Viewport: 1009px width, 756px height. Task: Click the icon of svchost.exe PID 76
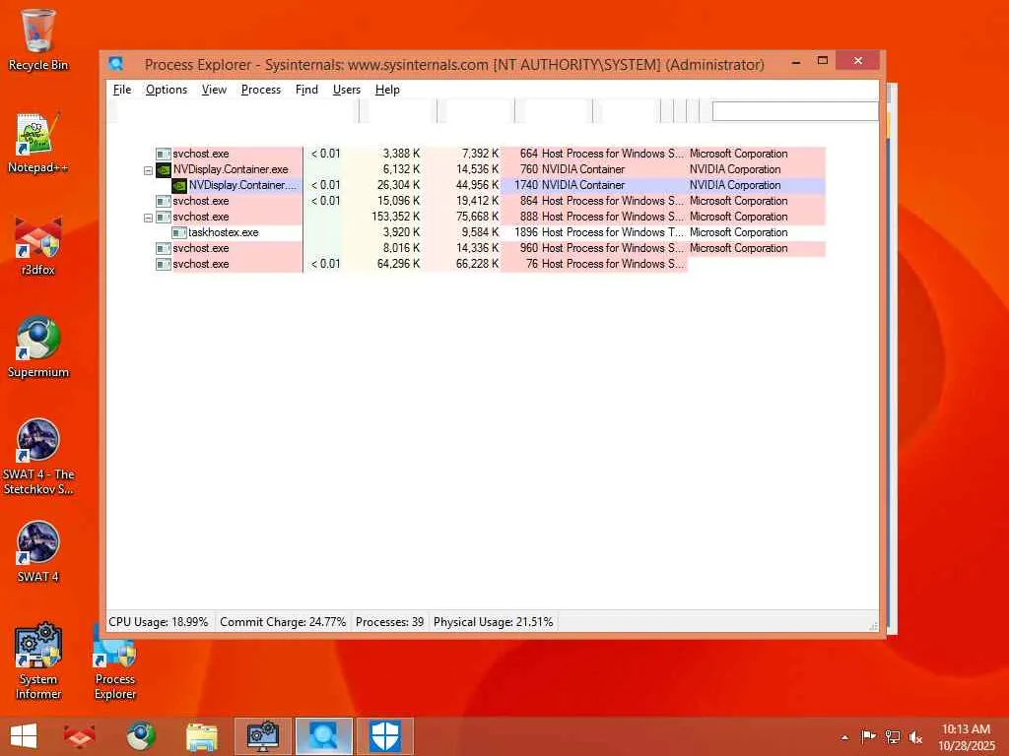tap(164, 264)
